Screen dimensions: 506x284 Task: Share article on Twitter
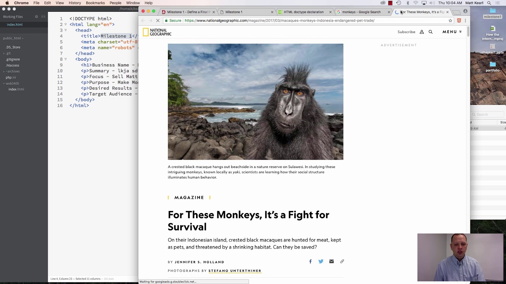pyautogui.click(x=321, y=261)
